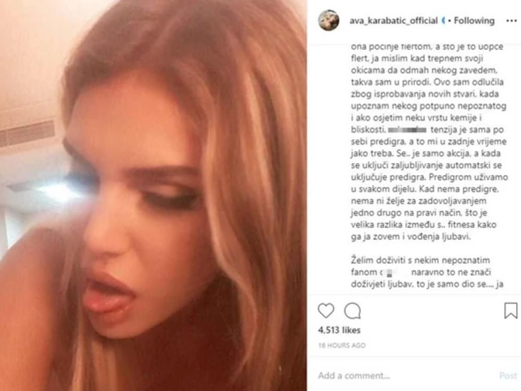Like the post with the heart icon
The width and height of the screenshot is (521, 391).
326,311
